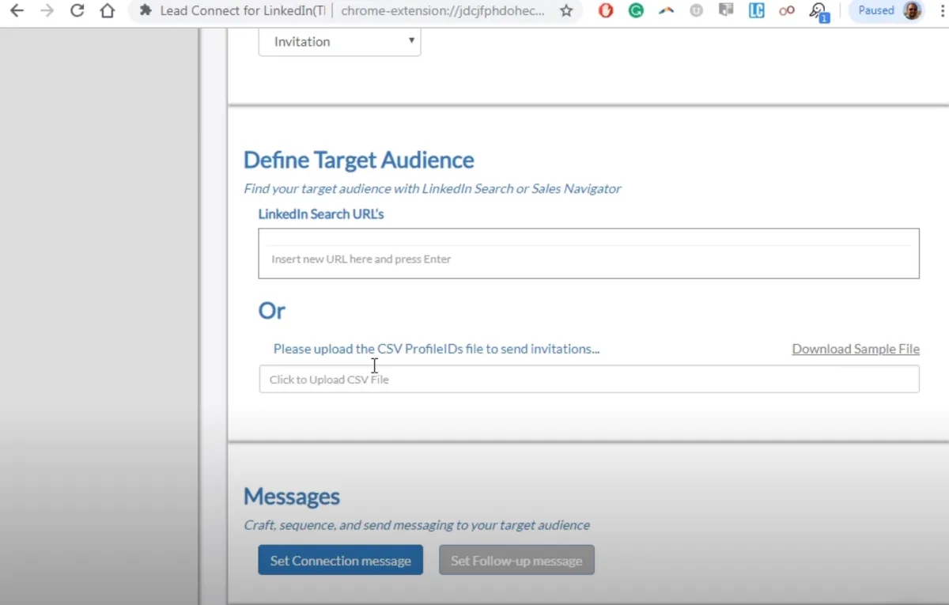The image size is (949, 605).
Task: Click the LinkedIn Search URL input field
Action: [x=588, y=259]
